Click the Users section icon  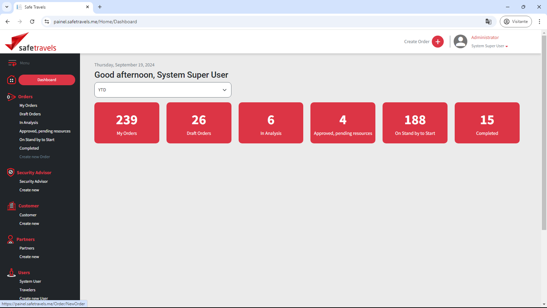tap(12, 272)
